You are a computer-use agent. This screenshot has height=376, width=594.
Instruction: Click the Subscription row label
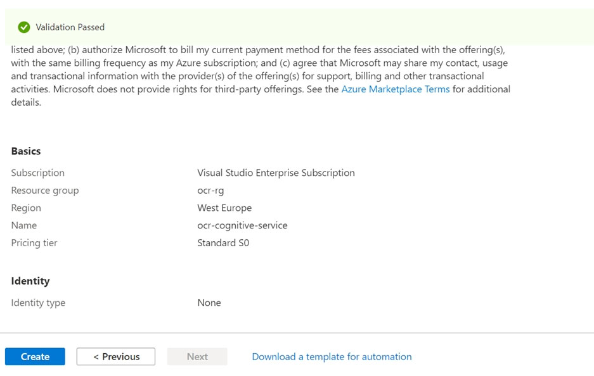click(37, 172)
